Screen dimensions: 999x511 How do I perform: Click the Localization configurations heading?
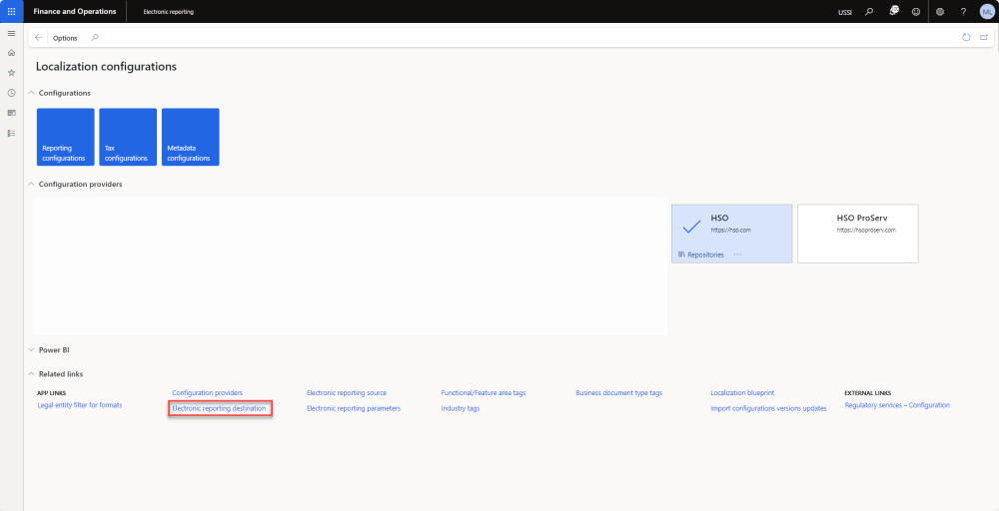[107, 66]
